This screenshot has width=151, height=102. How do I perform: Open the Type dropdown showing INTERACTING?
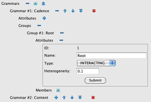click(x=96, y=63)
